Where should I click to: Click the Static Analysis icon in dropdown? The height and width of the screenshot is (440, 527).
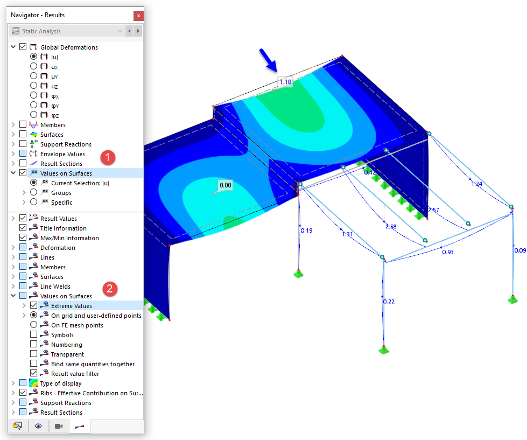click(x=16, y=31)
